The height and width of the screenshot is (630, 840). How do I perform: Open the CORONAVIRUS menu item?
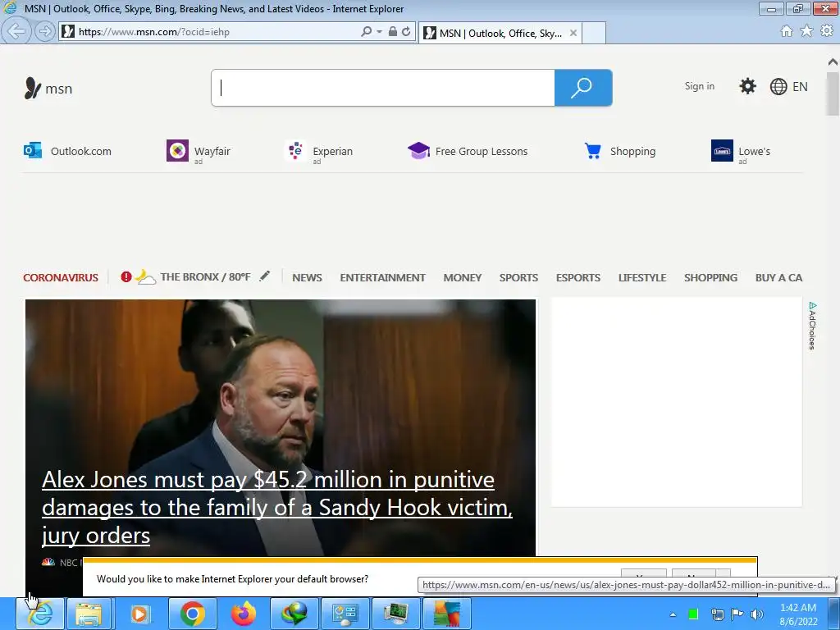pyautogui.click(x=61, y=277)
